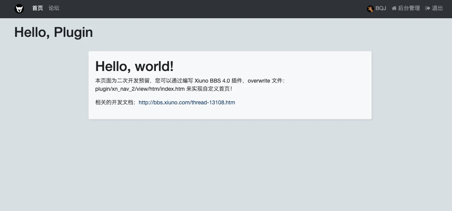The image size is (452, 211).
Task: Open the BQJ username profile link
Action: 380,8
